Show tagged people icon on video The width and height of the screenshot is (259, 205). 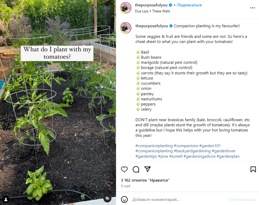pos(6,200)
